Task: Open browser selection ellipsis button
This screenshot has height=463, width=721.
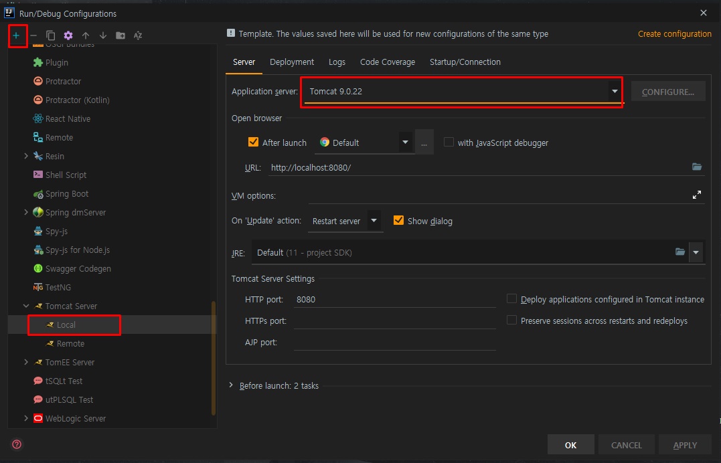Action: [424, 143]
